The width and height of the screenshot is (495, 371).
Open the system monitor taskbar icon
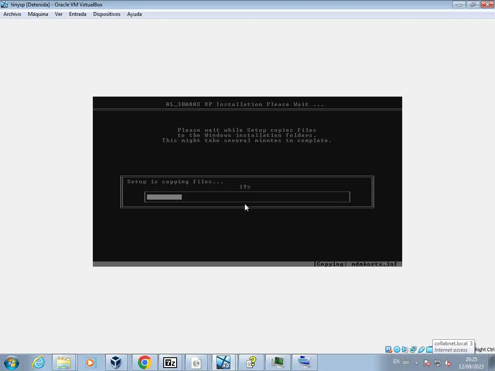point(278,362)
